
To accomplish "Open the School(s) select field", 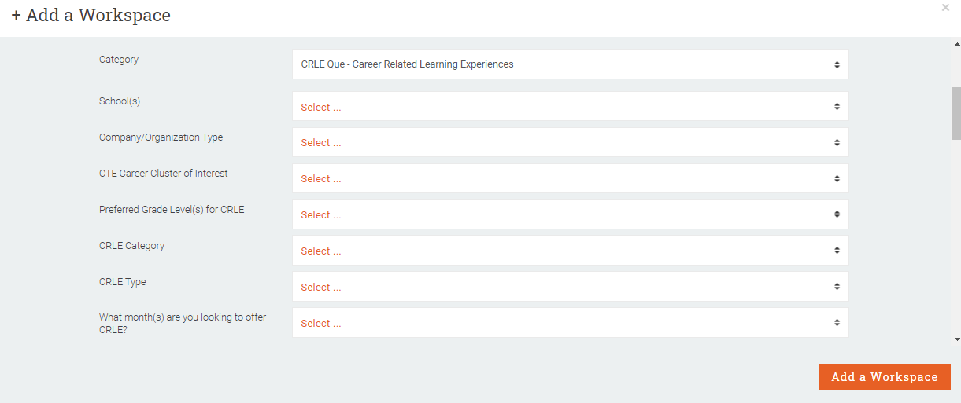I will (570, 107).
